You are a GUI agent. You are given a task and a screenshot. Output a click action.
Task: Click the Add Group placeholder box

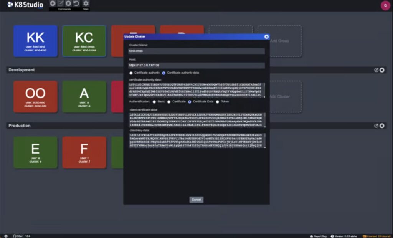279,41
